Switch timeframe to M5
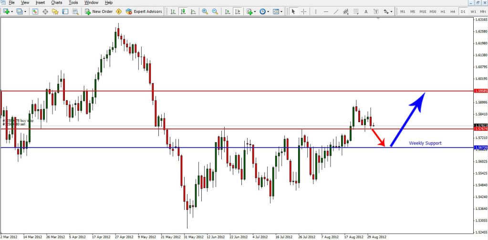This screenshot has width=488, height=240. coord(413,11)
